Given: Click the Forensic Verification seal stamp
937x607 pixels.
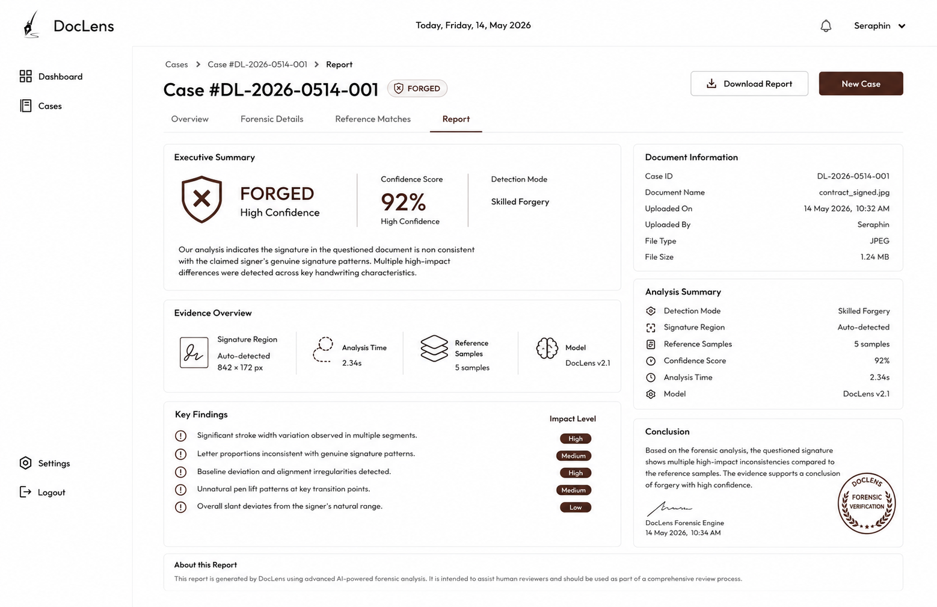Looking at the screenshot, I should coord(867,504).
